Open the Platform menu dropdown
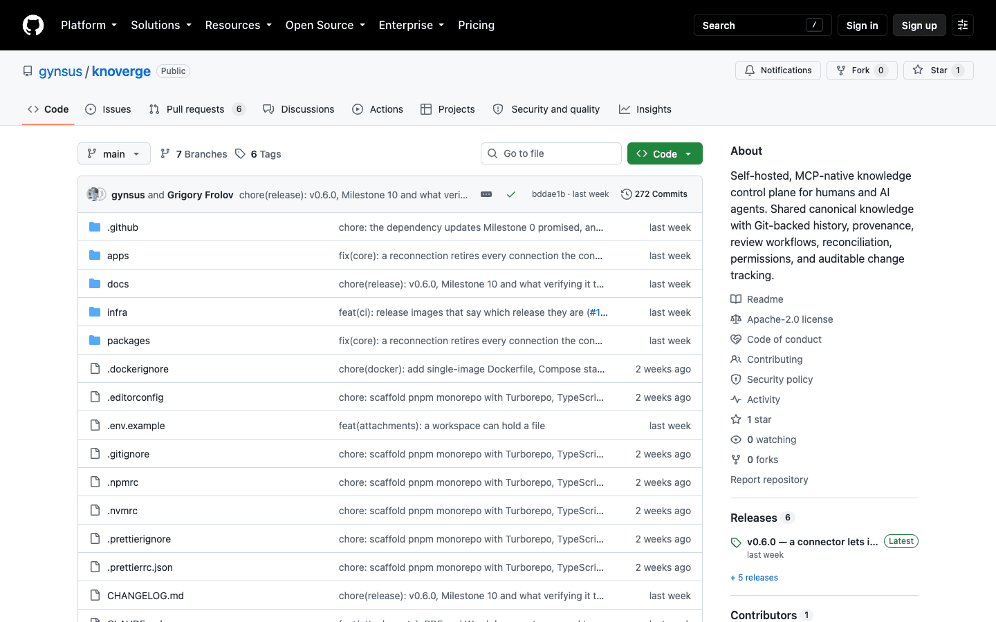The image size is (996, 622). [x=89, y=25]
